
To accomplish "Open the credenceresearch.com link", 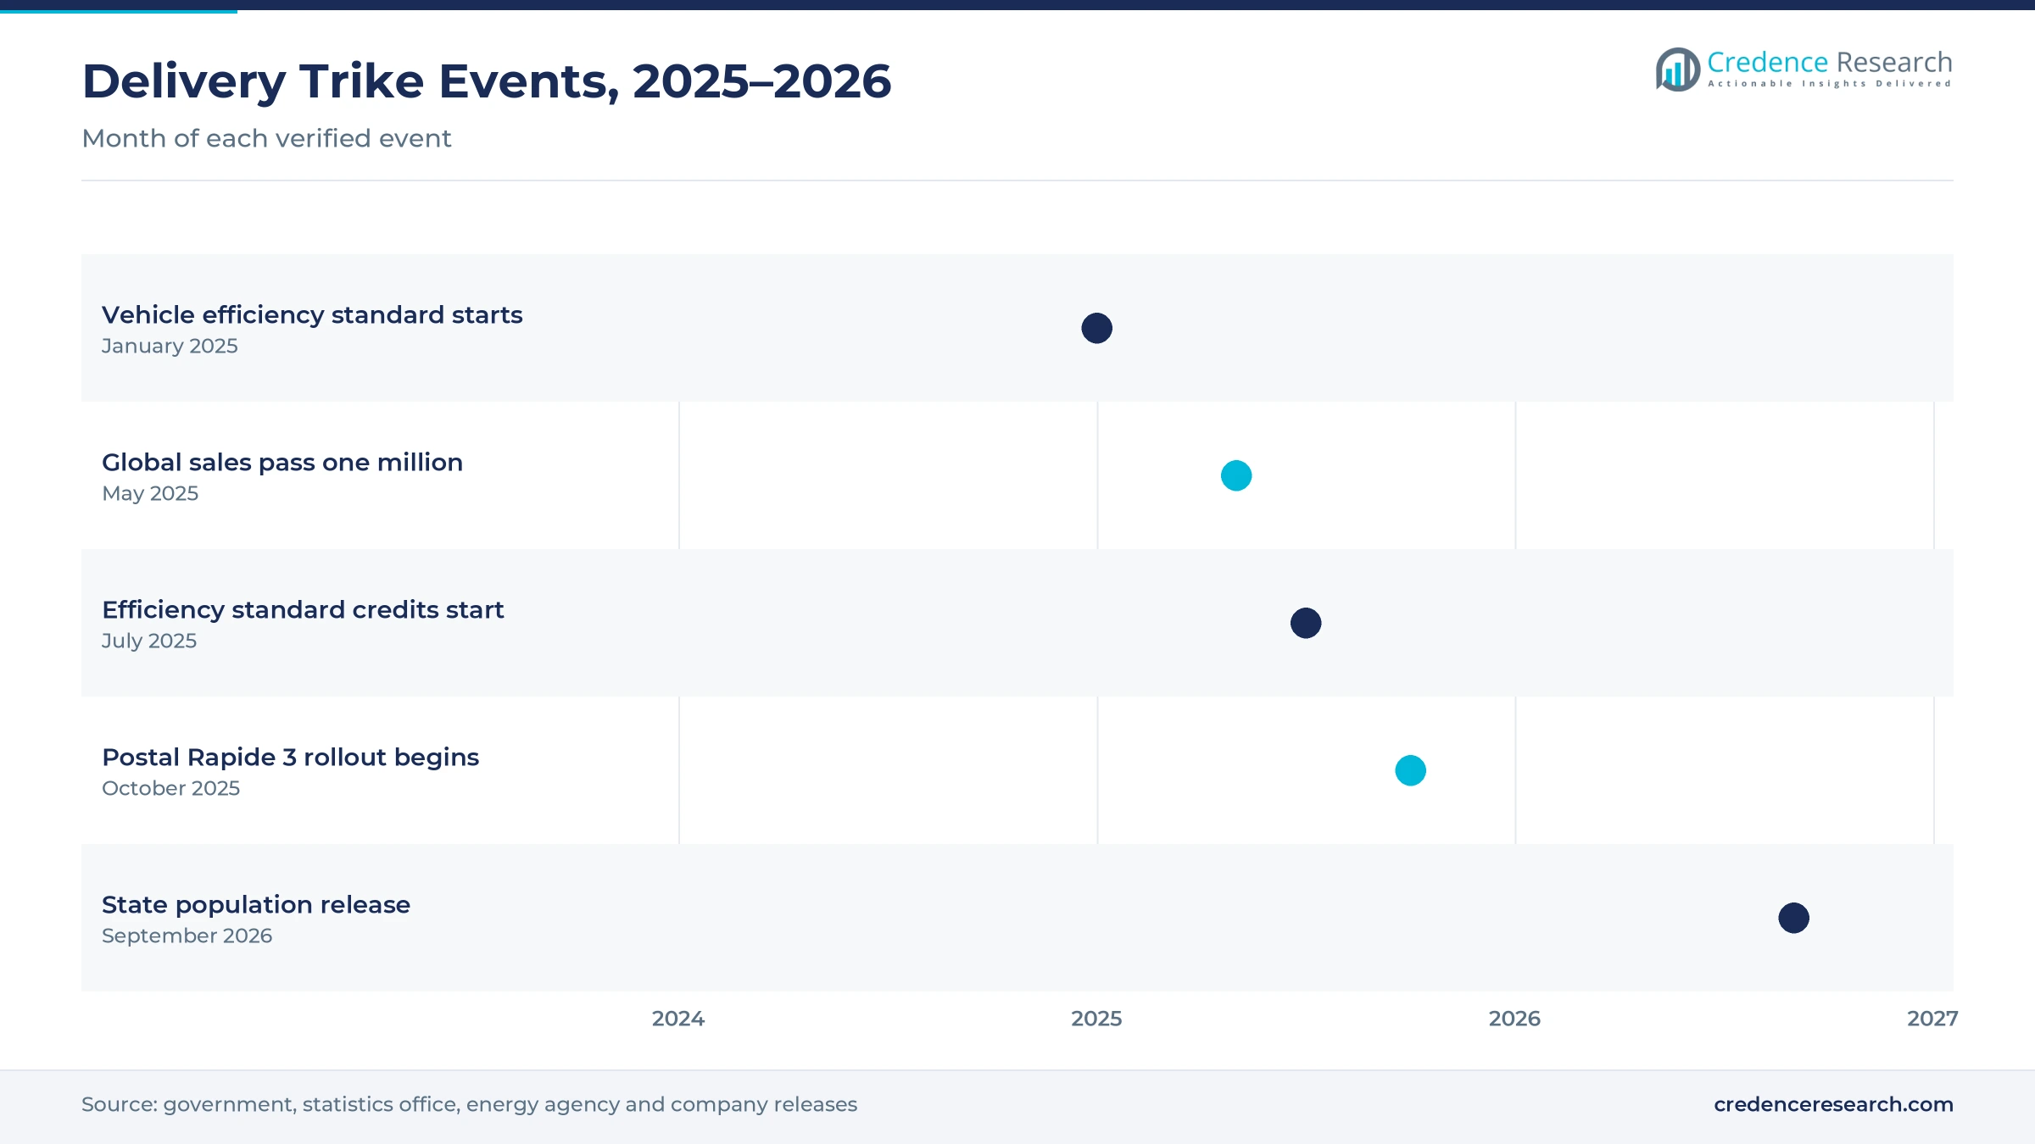I will tap(1833, 1104).
